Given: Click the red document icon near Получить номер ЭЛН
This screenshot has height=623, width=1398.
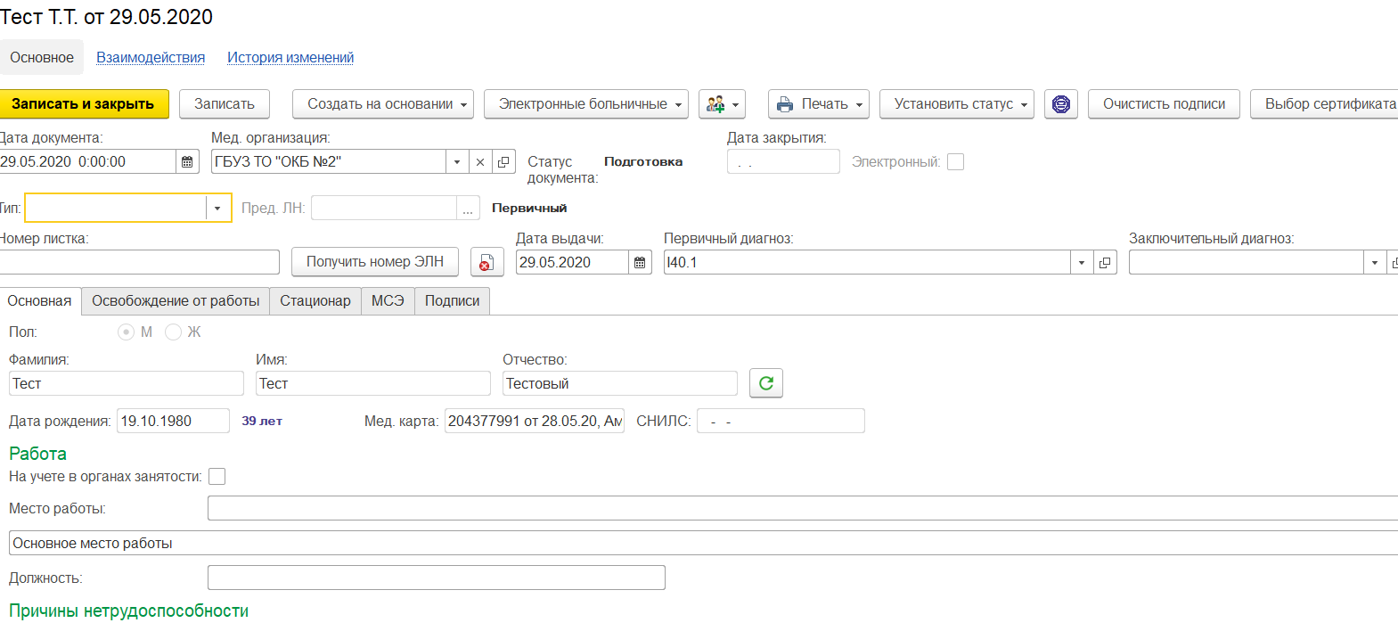Looking at the screenshot, I should tap(486, 263).
